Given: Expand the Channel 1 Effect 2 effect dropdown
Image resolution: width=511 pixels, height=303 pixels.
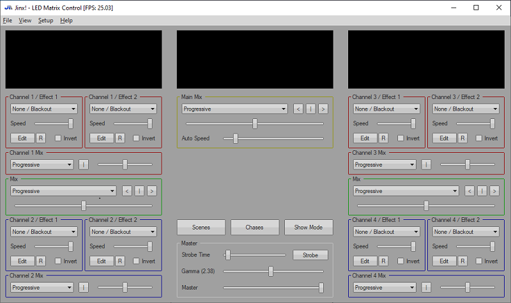Looking at the screenshot, I should pyautogui.click(x=123, y=109).
